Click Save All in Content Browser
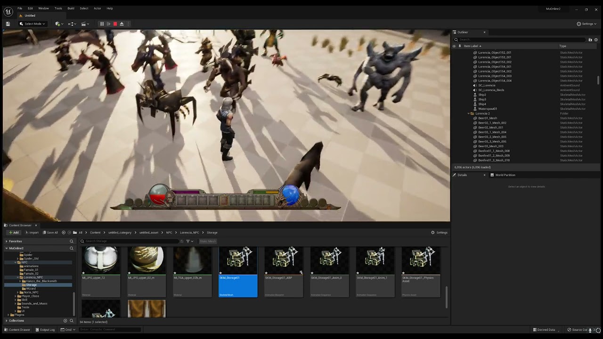Image resolution: width=603 pixels, height=339 pixels. pos(50,233)
